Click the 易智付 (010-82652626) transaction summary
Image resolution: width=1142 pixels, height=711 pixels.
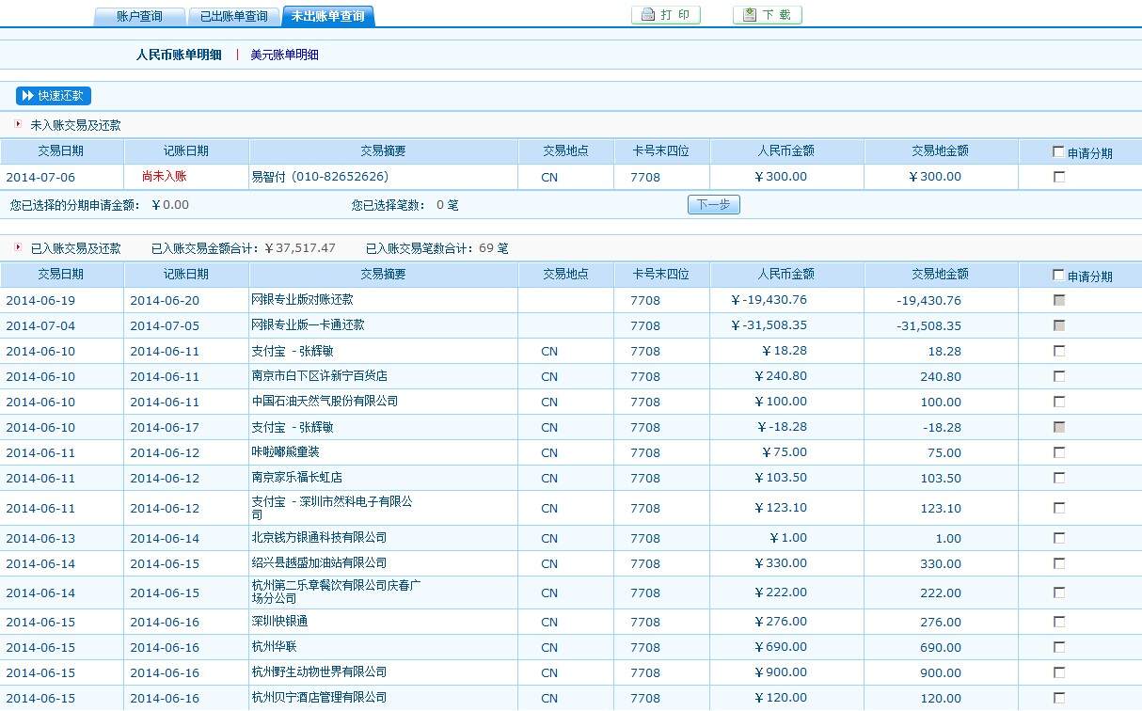click(320, 176)
